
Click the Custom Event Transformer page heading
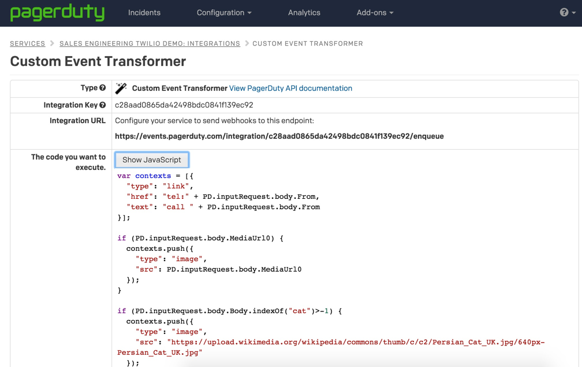click(x=98, y=61)
